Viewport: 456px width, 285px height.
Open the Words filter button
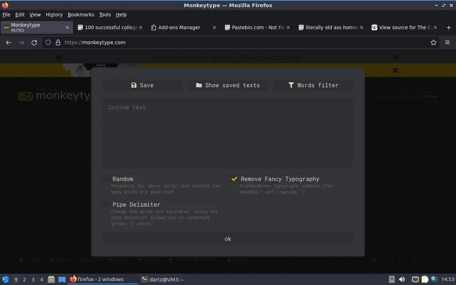click(313, 85)
